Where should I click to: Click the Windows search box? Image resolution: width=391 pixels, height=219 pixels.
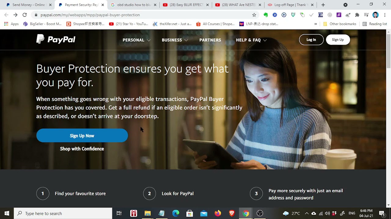pos(63,213)
